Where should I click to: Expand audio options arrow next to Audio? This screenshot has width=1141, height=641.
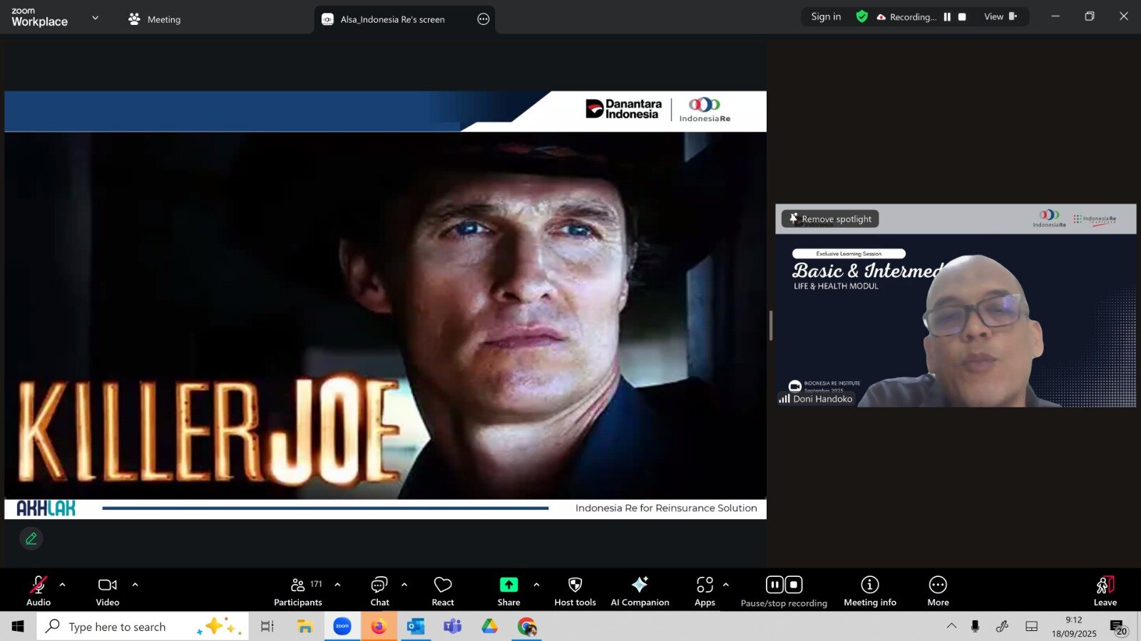[x=63, y=585]
